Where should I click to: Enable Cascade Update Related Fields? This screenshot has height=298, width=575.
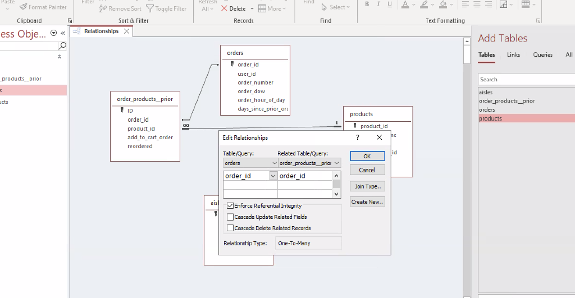point(230,217)
